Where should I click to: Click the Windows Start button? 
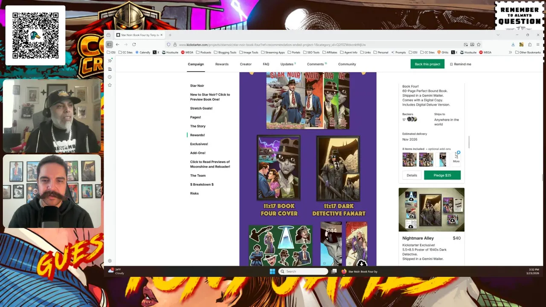pos(273,271)
